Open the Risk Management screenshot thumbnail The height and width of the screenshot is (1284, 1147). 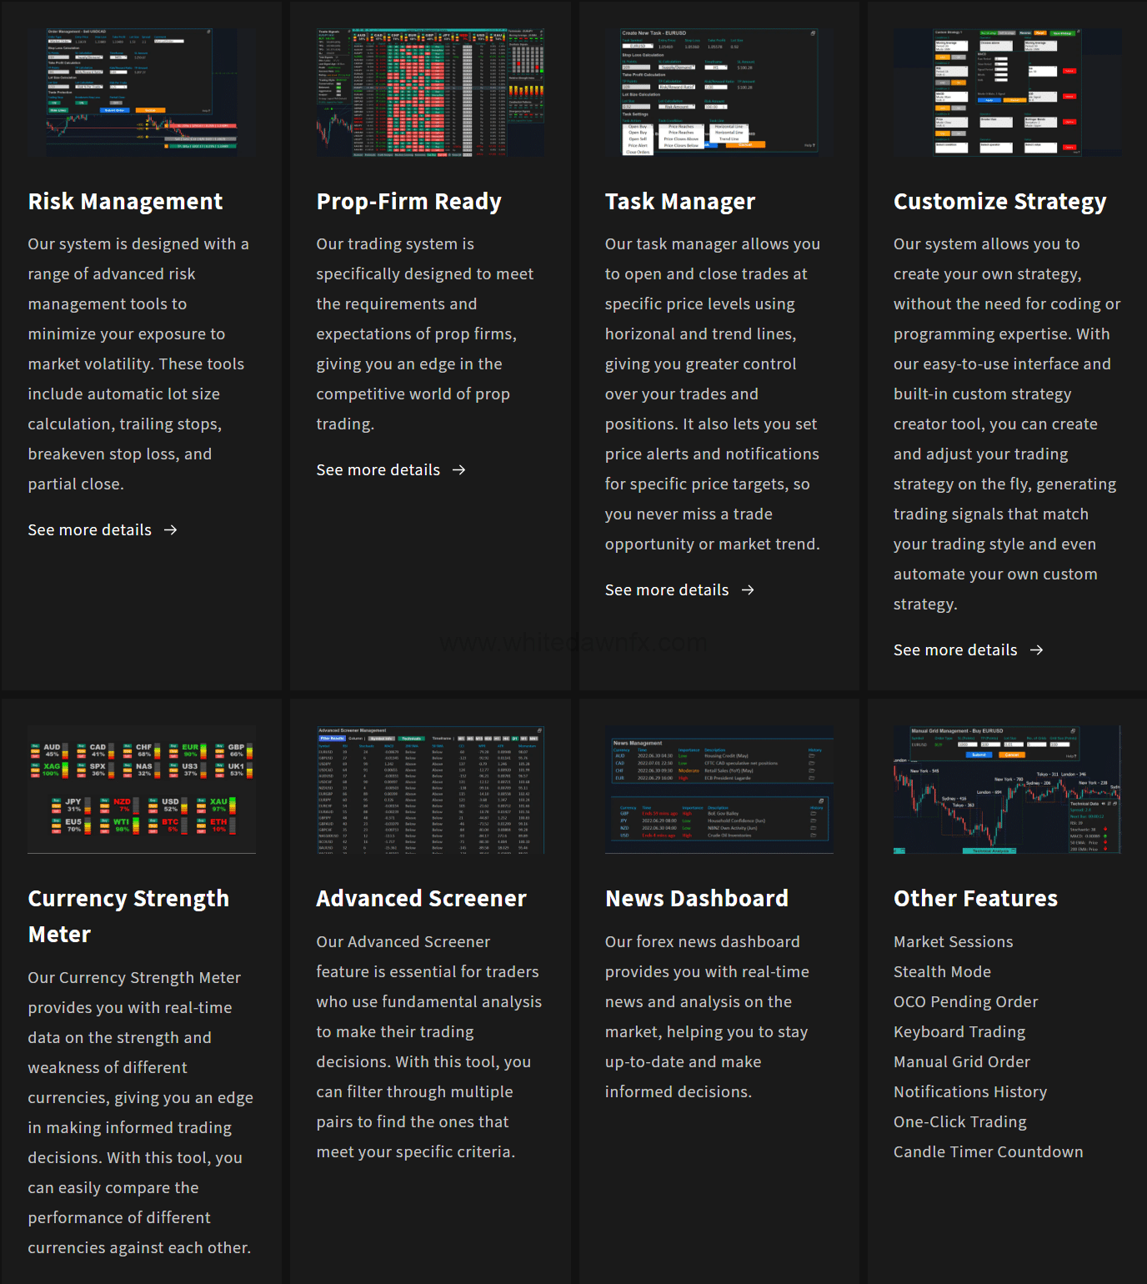point(142,93)
